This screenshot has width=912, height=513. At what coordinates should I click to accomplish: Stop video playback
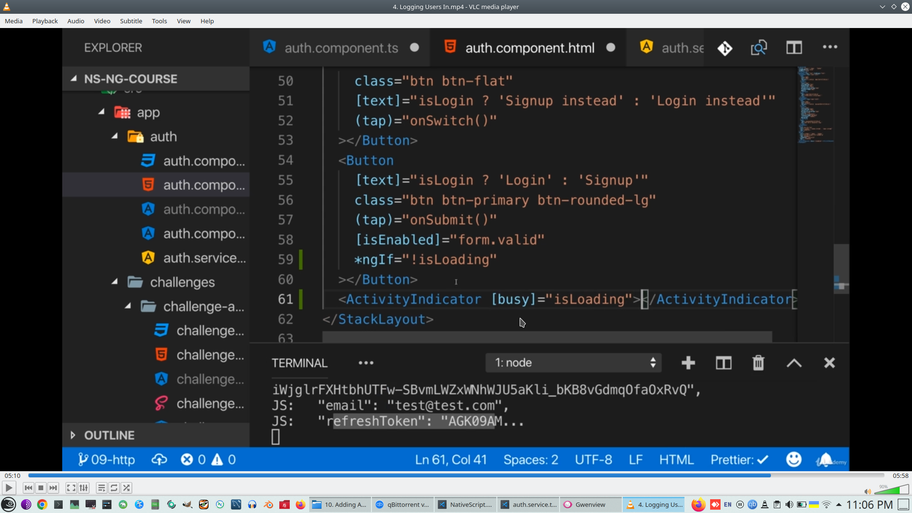click(x=41, y=488)
